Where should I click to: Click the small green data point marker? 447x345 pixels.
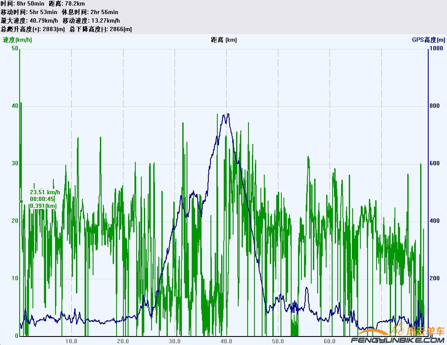click(x=21, y=201)
